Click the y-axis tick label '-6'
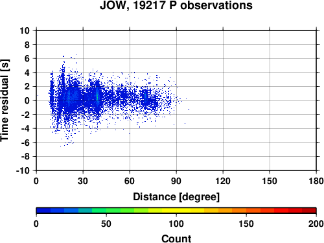324x243 pixels. coord(25,143)
